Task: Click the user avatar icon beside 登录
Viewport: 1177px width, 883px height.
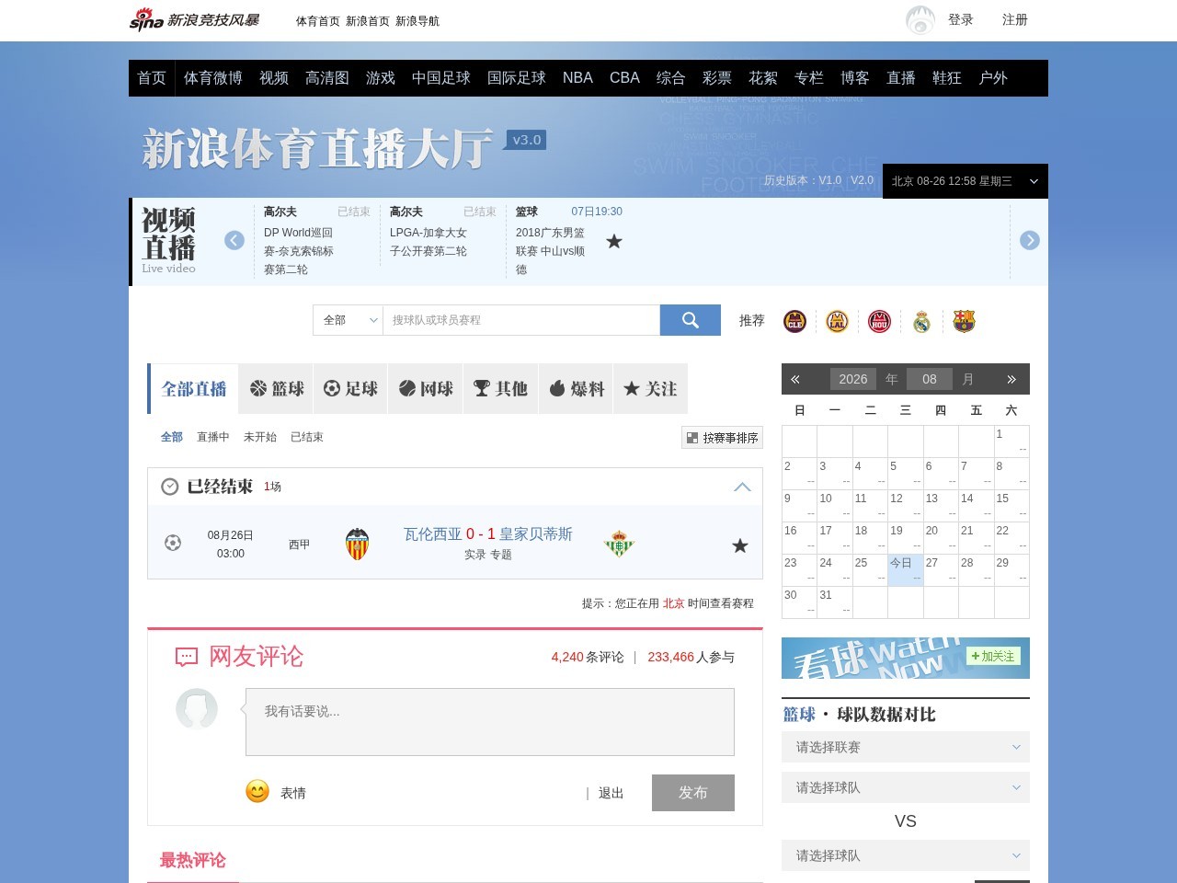Action: tap(920, 20)
